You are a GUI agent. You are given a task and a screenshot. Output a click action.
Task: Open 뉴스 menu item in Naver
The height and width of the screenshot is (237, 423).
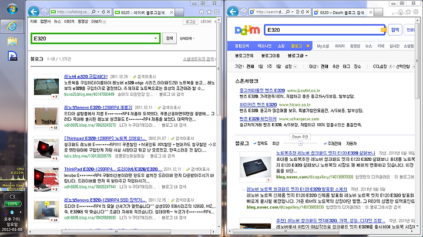[57, 22]
